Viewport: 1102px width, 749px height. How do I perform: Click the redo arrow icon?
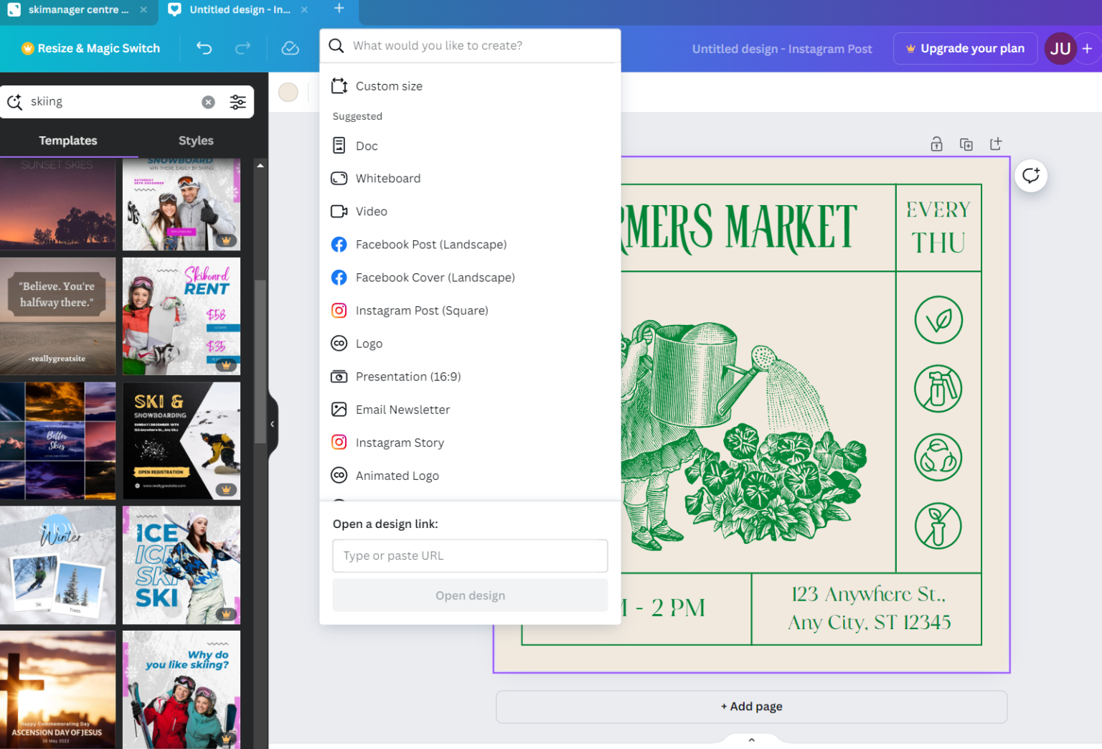click(243, 48)
